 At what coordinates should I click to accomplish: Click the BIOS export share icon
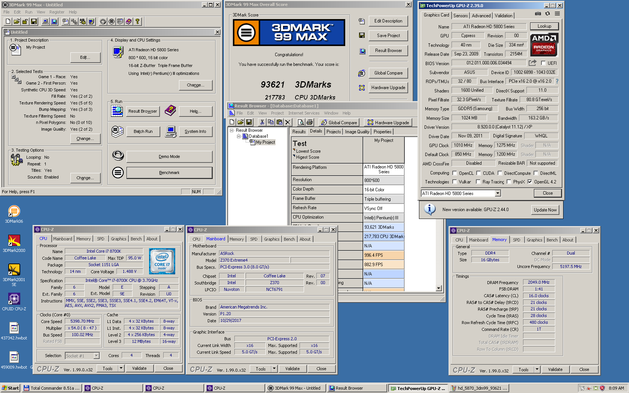pos(532,63)
